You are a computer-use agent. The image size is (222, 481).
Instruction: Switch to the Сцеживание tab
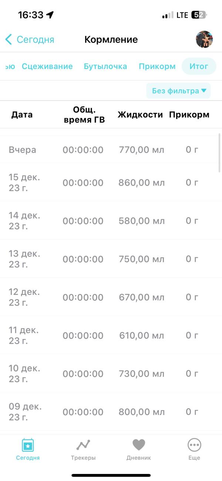point(47,66)
